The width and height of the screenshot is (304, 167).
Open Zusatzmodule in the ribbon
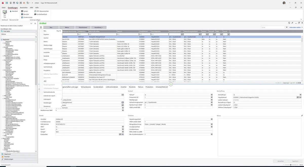(x=27, y=17)
